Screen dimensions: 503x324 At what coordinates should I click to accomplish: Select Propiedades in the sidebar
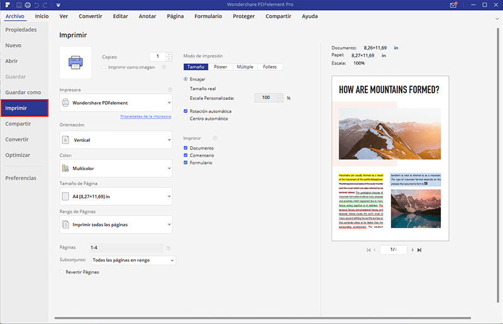21,30
